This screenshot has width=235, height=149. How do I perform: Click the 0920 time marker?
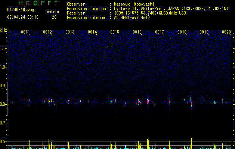[226, 32]
